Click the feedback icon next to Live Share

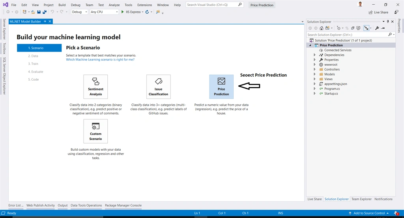pyautogui.click(x=396, y=12)
